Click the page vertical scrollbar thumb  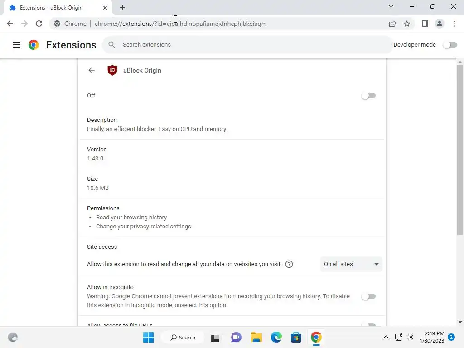[460, 150]
